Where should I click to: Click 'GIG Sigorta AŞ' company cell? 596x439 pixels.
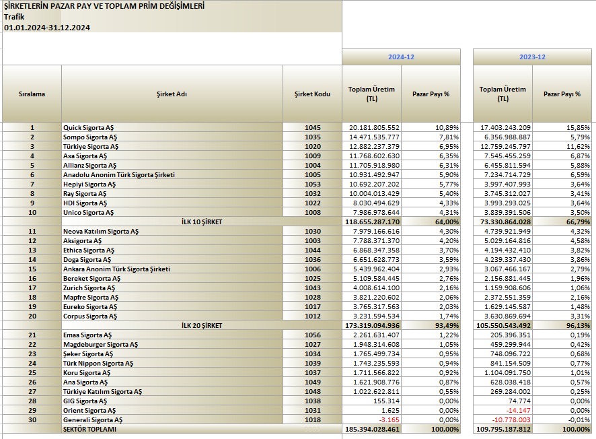tap(172, 401)
